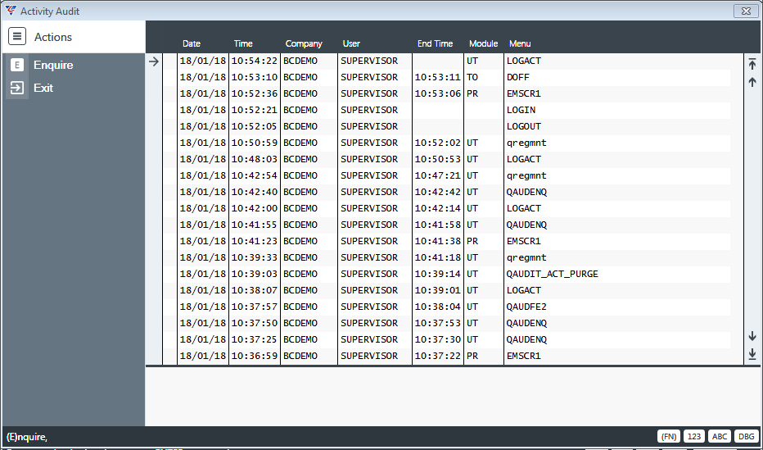
Task: Click the LOGIN menu entry
Action: (521, 110)
